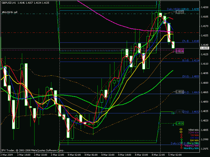Click the 1.4080 price axis label
The width and height of the screenshot is (210, 157).
(x=205, y=83)
